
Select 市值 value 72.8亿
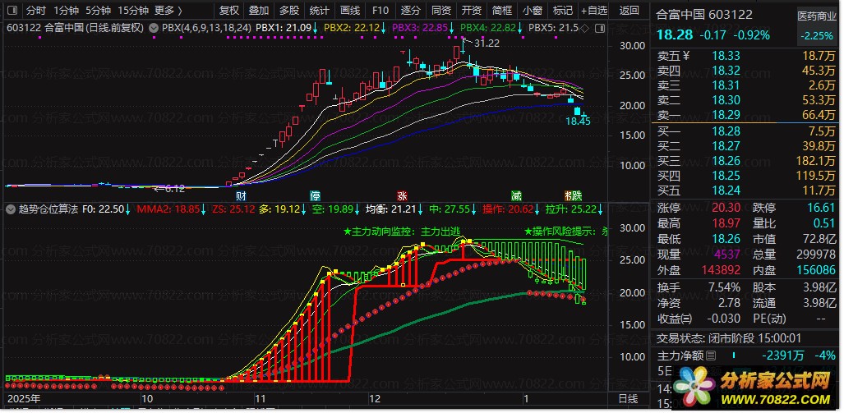[819, 237]
